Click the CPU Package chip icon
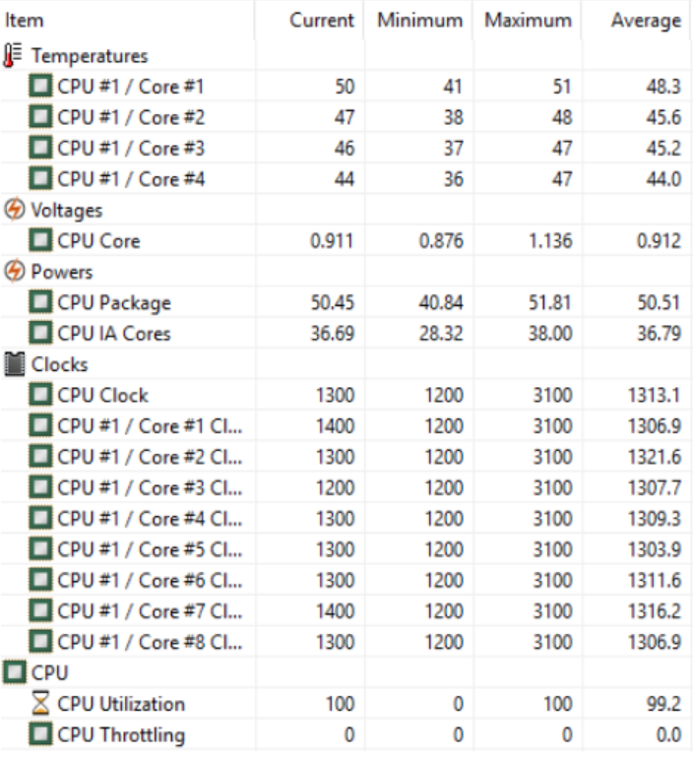Viewport: 693px width, 762px height. tap(41, 303)
